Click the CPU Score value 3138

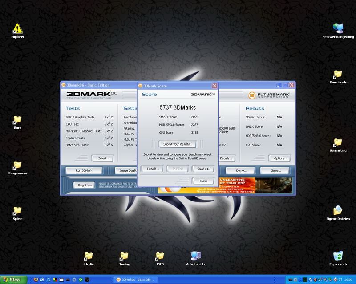pos(194,133)
